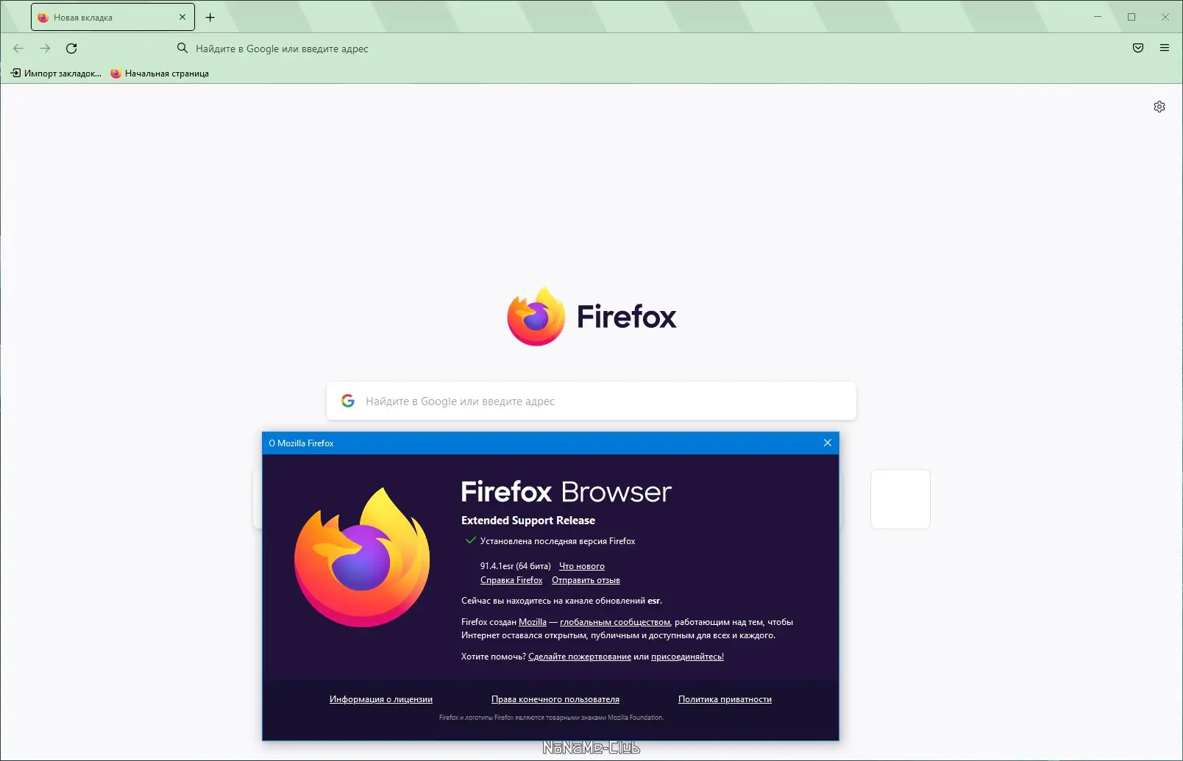Screen dimensions: 1183x761
Task: Maximize the Firefox window
Action: tap(1132, 17)
